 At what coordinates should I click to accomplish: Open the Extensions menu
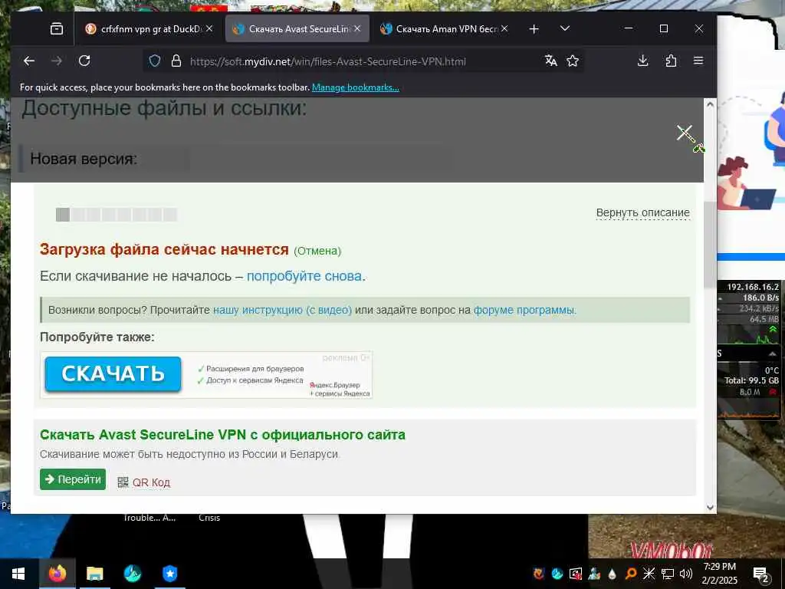coord(671,61)
